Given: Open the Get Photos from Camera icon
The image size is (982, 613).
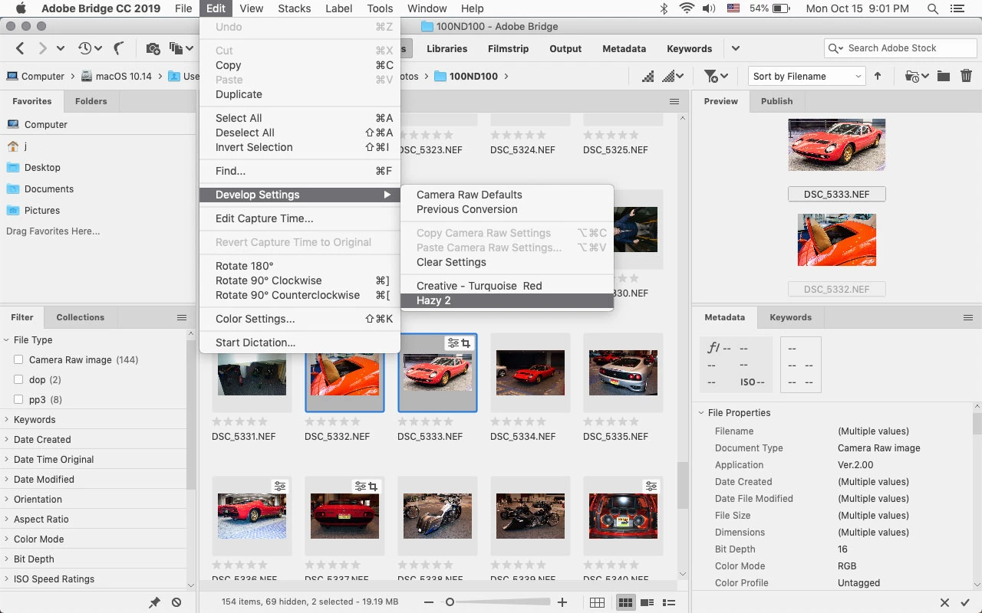Looking at the screenshot, I should click(153, 48).
